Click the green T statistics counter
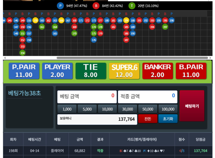This screenshot has width=215, height=158. (x=132, y=5)
